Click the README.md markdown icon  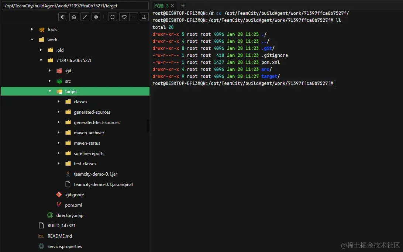point(41,236)
